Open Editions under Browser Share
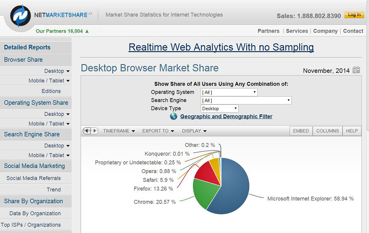This screenshot has width=369, height=233. [51, 91]
